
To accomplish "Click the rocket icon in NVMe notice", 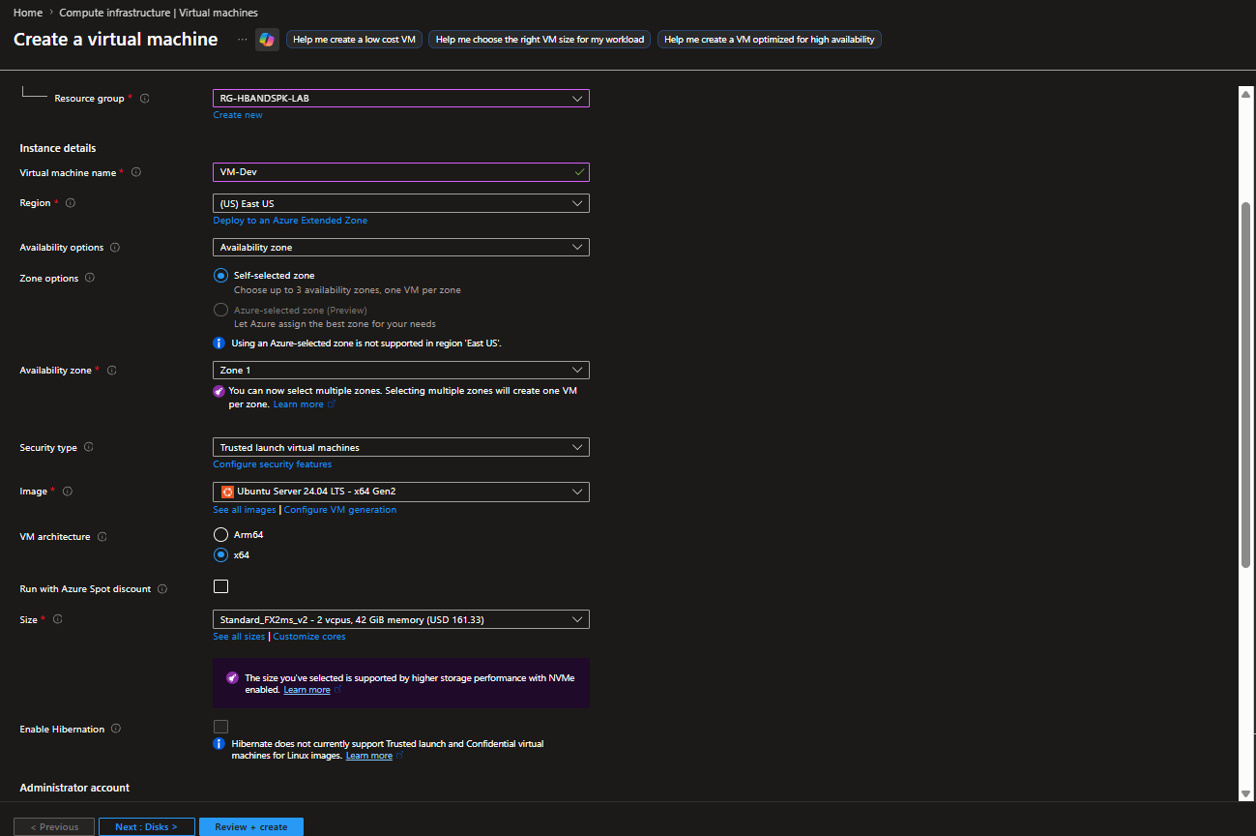I will click(x=232, y=678).
